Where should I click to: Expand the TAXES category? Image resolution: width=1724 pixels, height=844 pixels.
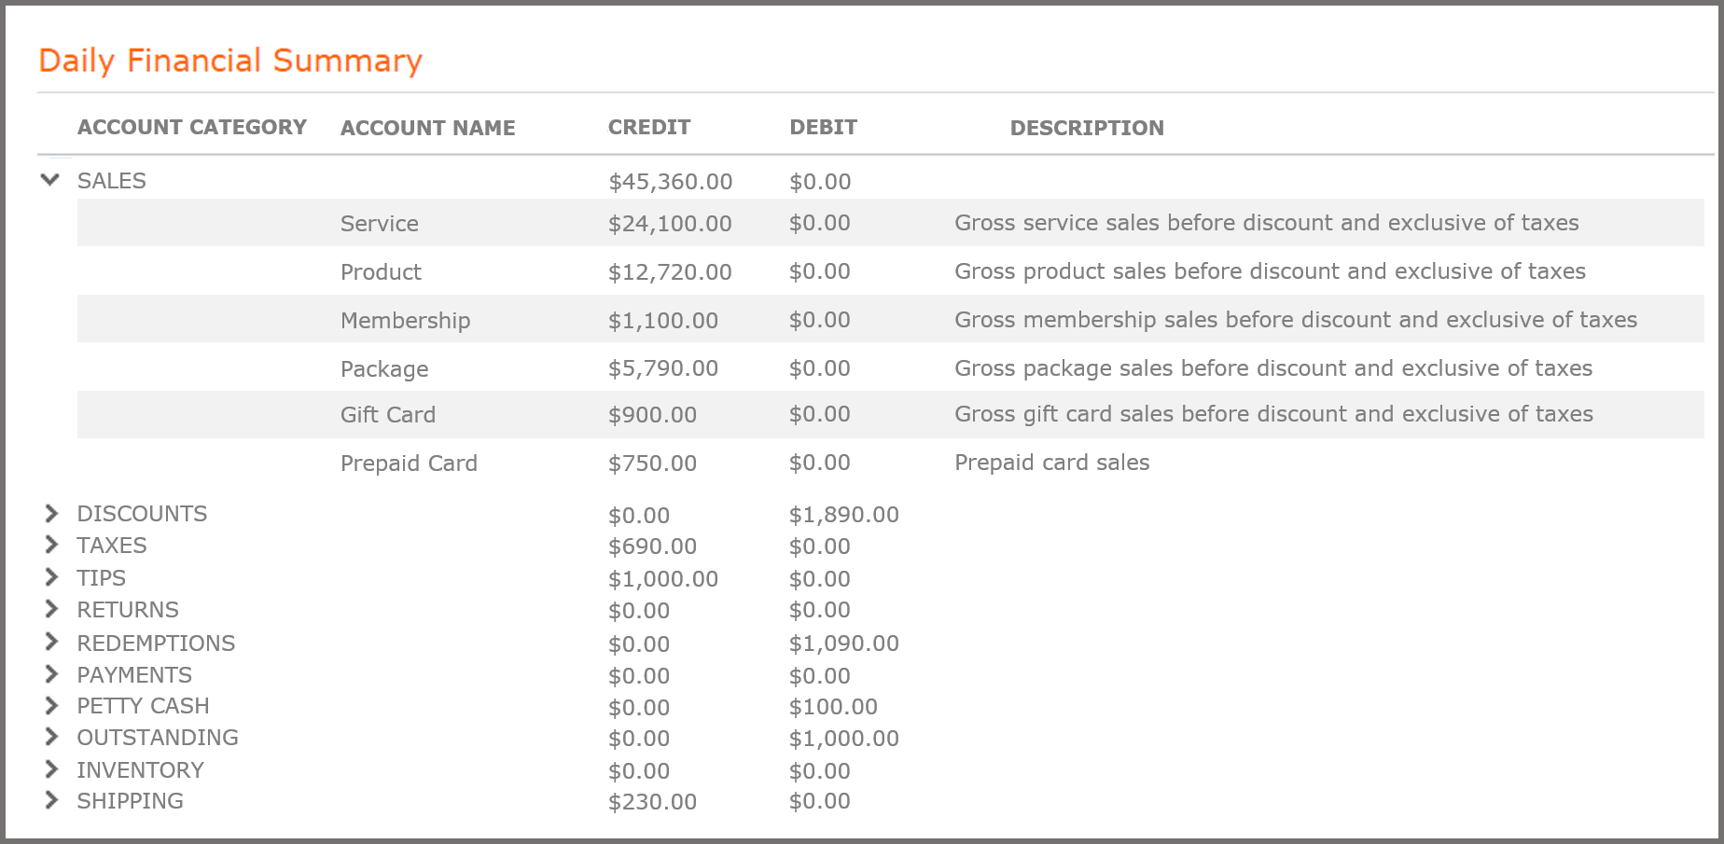point(51,544)
